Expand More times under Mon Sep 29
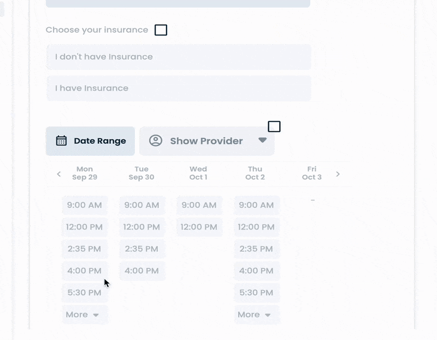Screen dimensions: 437x340 [84, 314]
